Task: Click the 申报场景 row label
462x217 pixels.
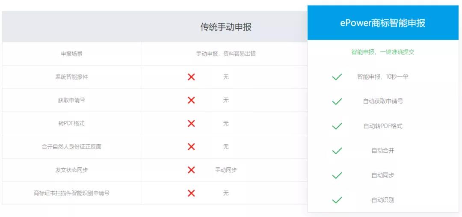Action: (71, 54)
